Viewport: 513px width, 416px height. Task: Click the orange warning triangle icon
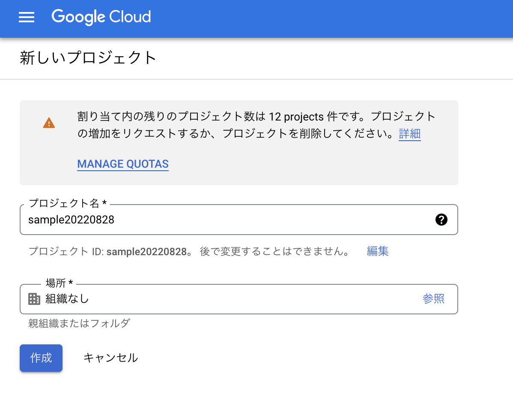pyautogui.click(x=49, y=123)
